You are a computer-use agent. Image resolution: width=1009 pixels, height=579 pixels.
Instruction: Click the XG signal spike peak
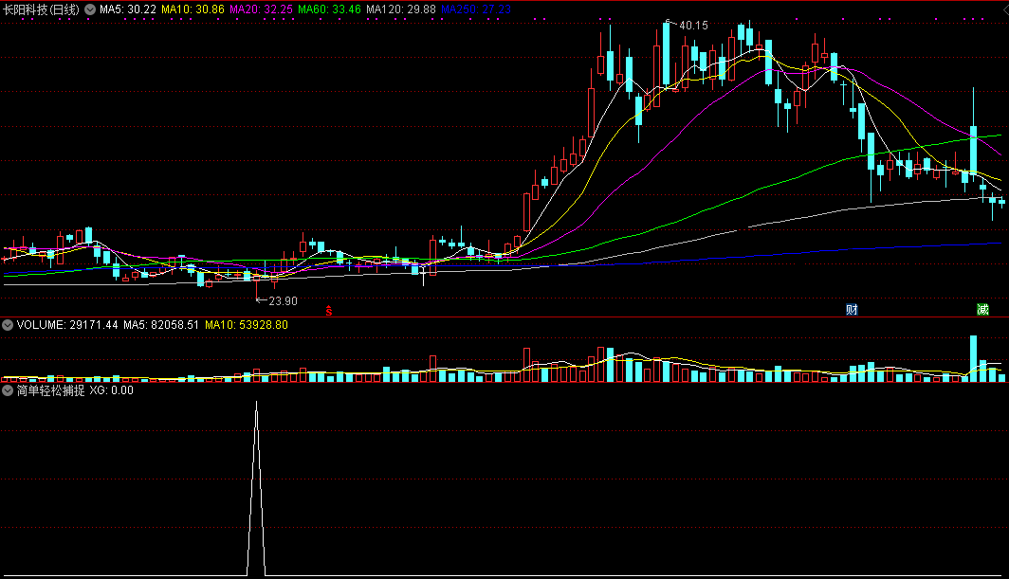[256, 404]
